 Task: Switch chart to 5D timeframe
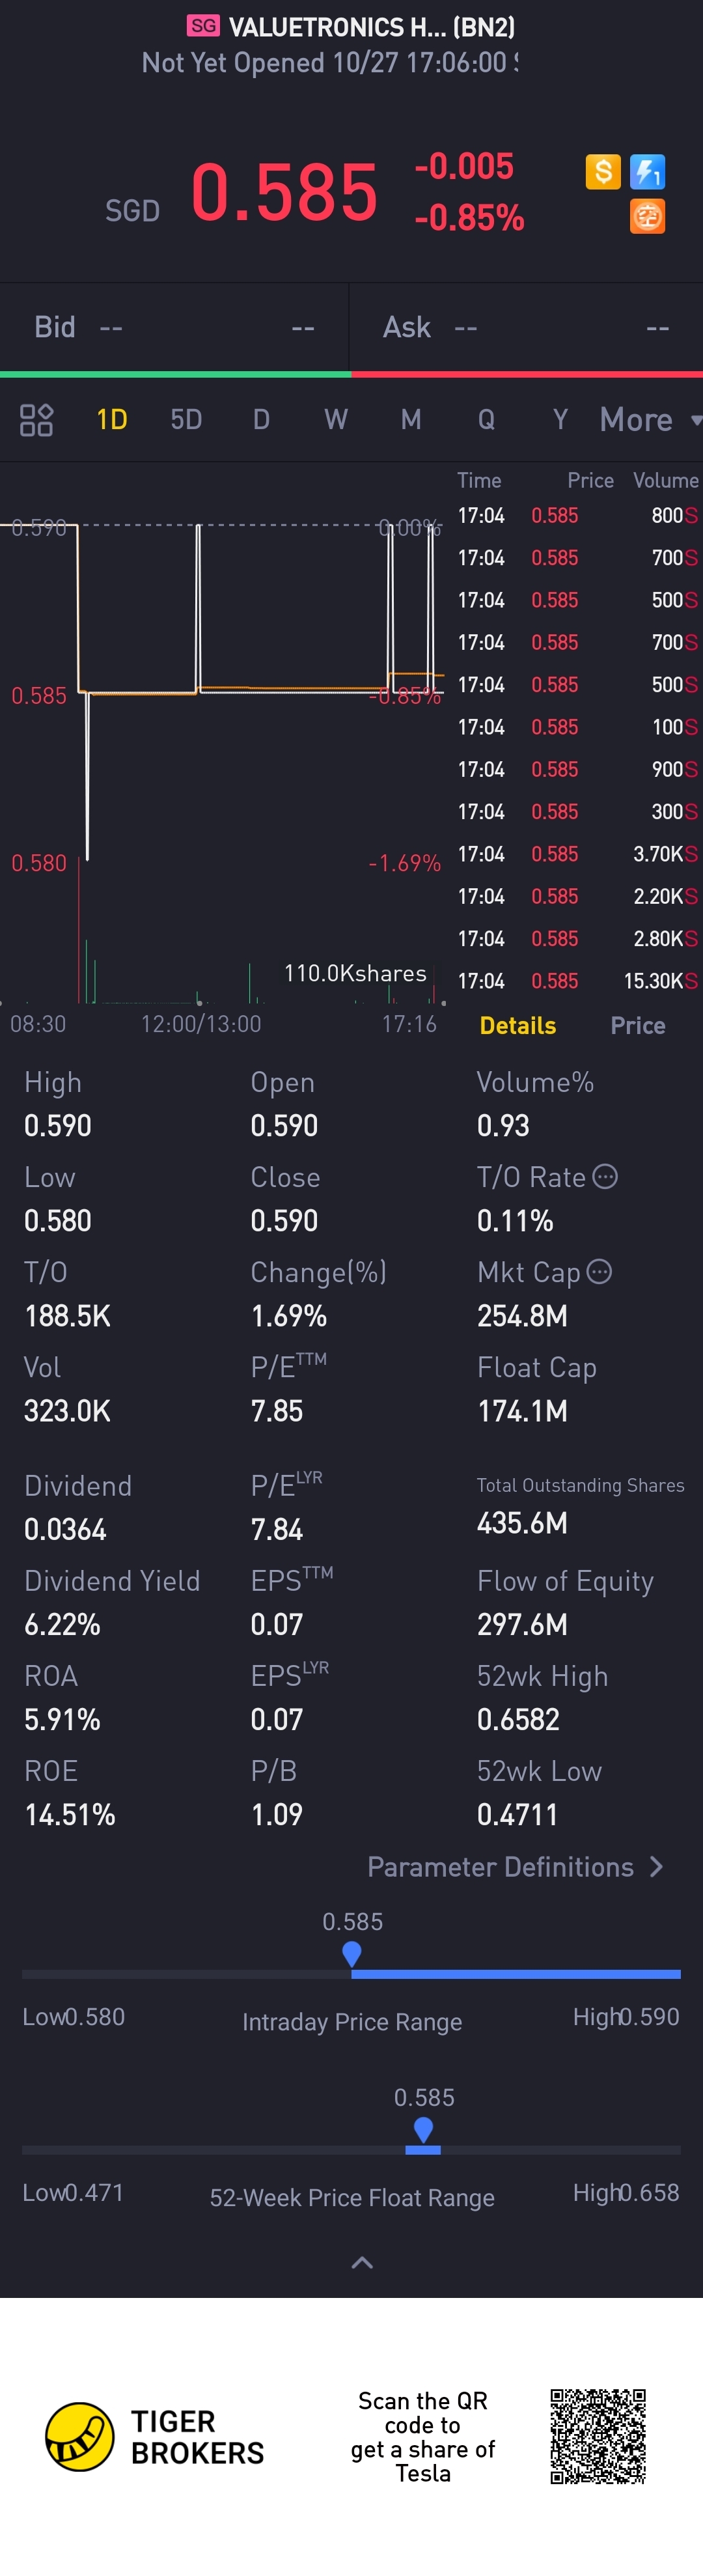pyautogui.click(x=186, y=420)
